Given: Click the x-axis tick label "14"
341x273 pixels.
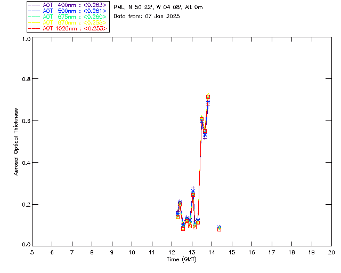Looking at the screenshot, I should [x=212, y=252].
